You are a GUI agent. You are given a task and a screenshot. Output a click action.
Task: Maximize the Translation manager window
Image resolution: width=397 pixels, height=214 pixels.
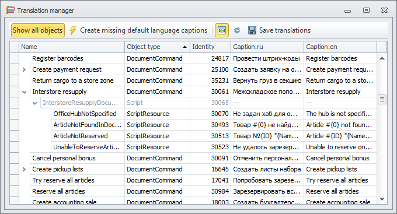366,10
